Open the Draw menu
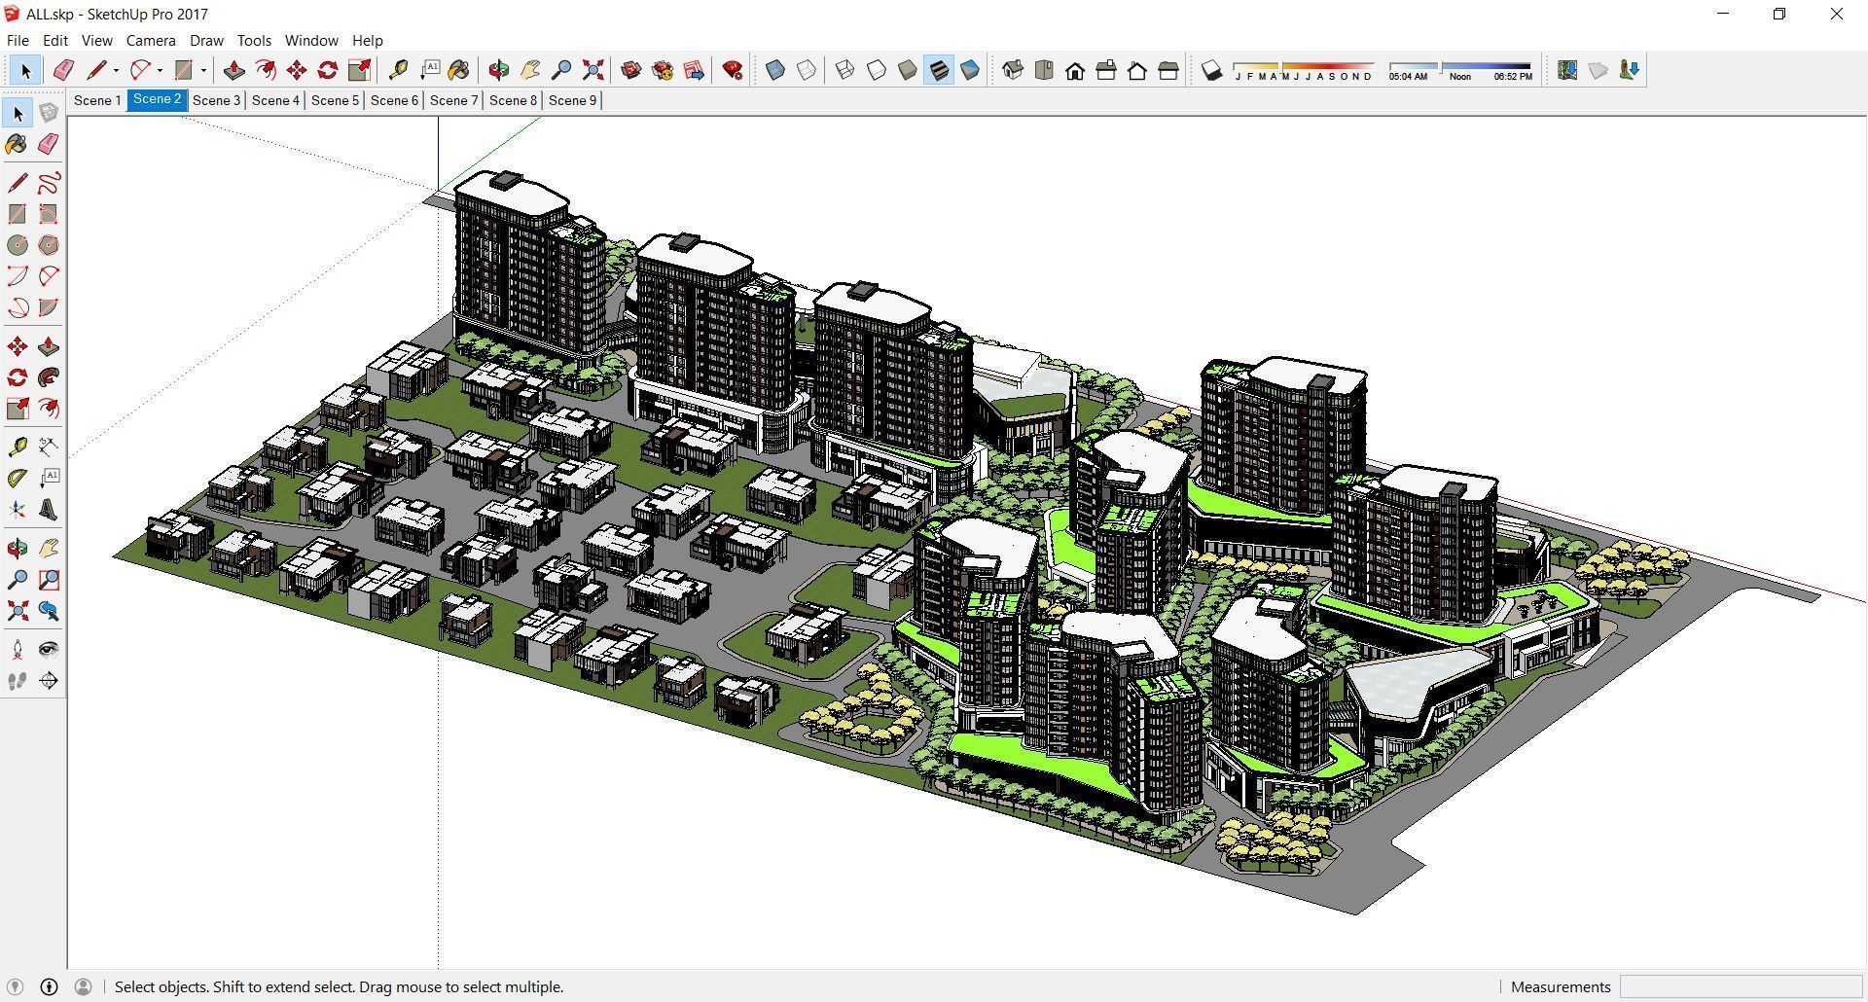This screenshot has height=1002, width=1868. pos(206,41)
